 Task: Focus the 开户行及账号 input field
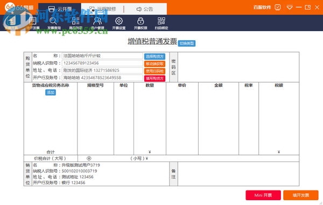tap(102, 78)
